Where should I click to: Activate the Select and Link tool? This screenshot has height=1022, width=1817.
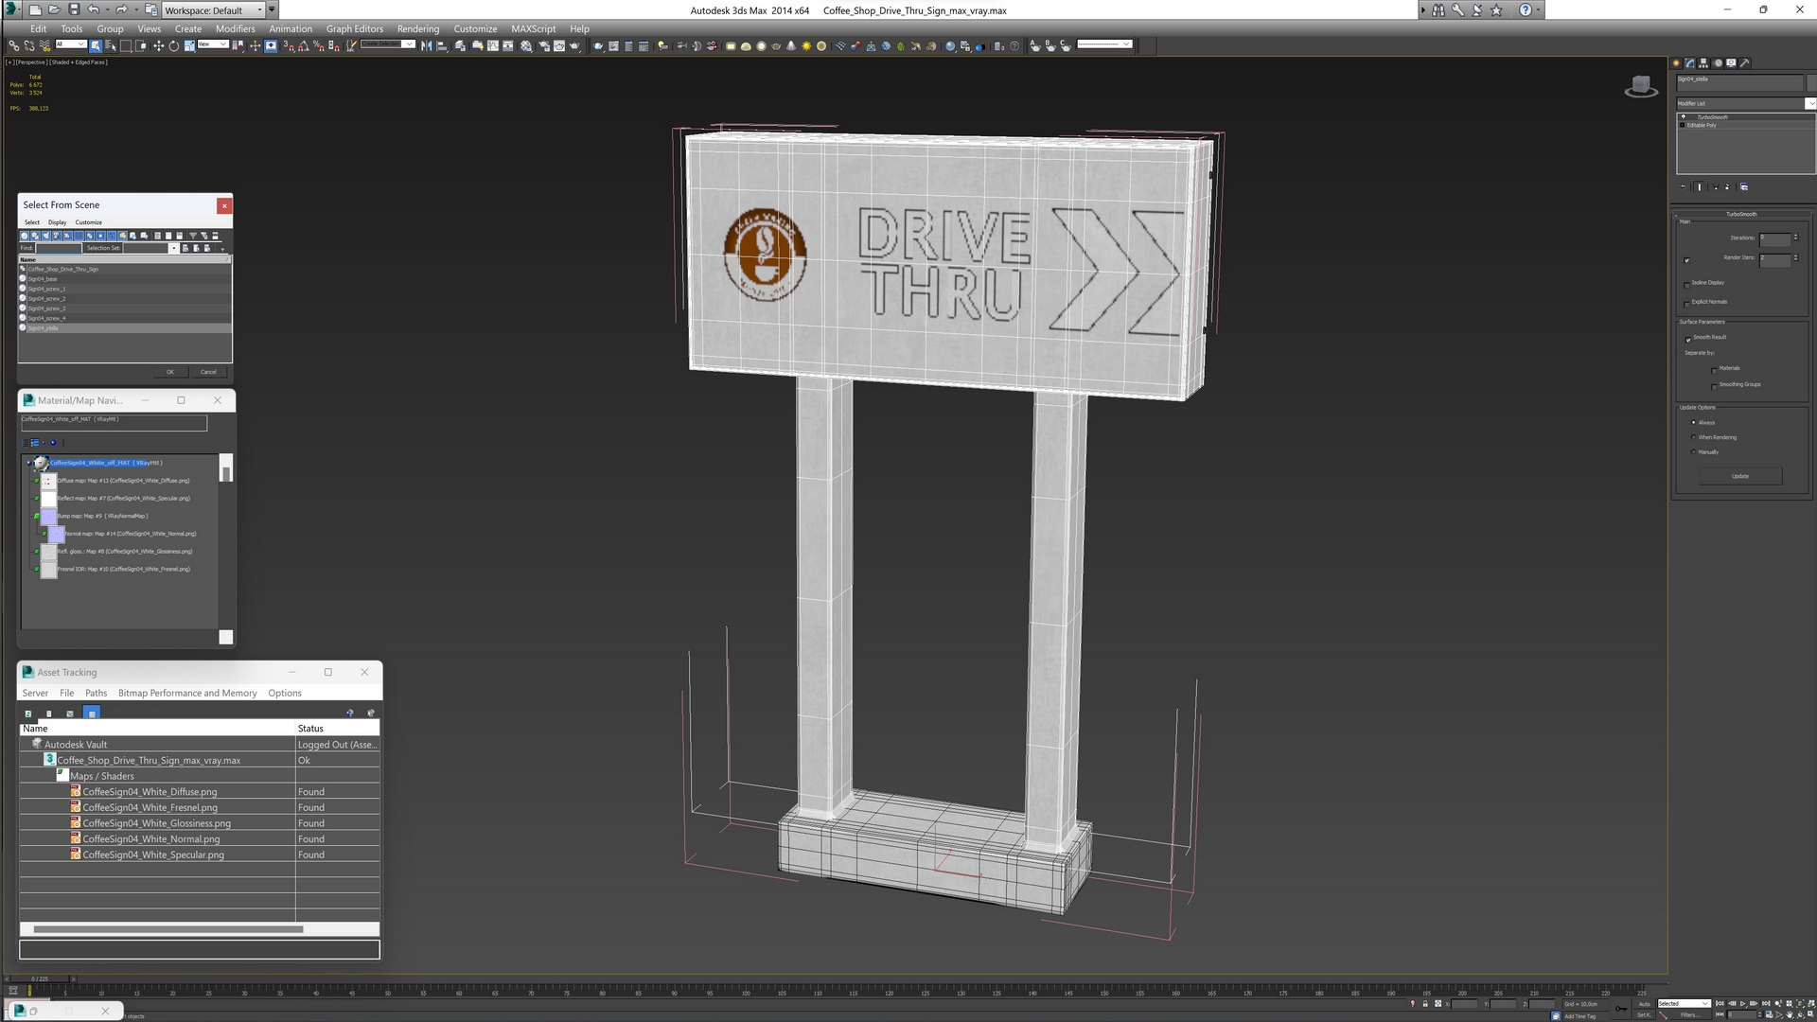(13, 45)
